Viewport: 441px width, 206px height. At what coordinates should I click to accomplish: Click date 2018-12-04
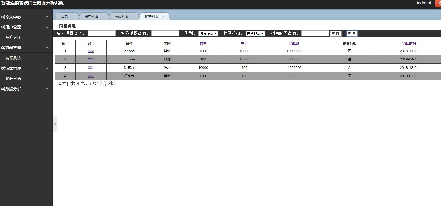(x=409, y=68)
